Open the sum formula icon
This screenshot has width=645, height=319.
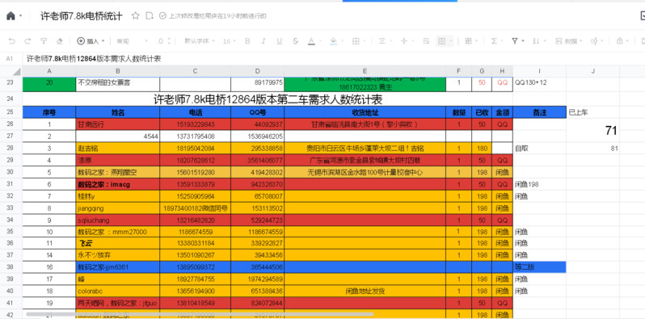pos(494,41)
